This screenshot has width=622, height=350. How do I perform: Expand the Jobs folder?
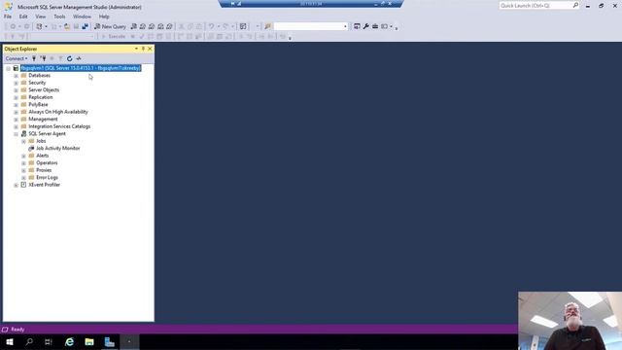coord(23,141)
